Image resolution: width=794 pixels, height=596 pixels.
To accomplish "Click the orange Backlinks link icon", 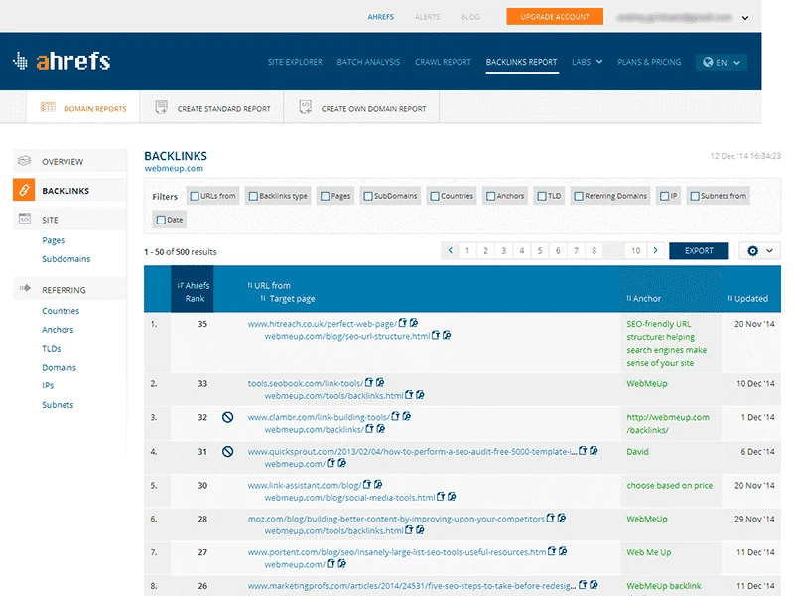I will [x=24, y=190].
